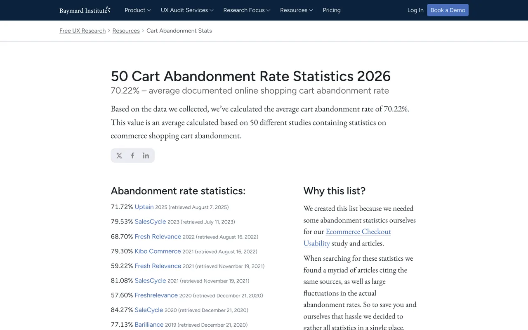The height and width of the screenshot is (330, 528).
Task: Click the Book a Demo button
Action: pos(448,10)
